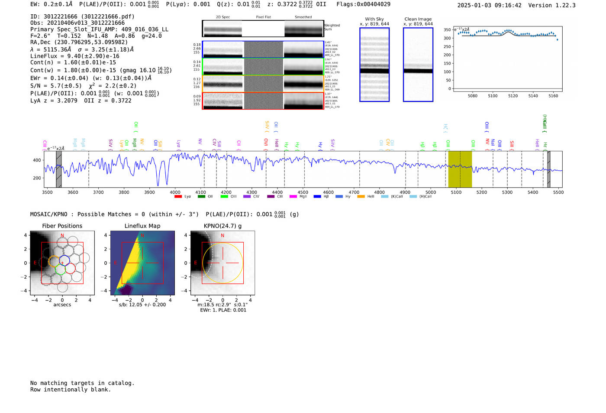Select MOSAIC/KPNO Possible Matches = 0 text
This screenshot has height=413, width=606.
point(114,215)
